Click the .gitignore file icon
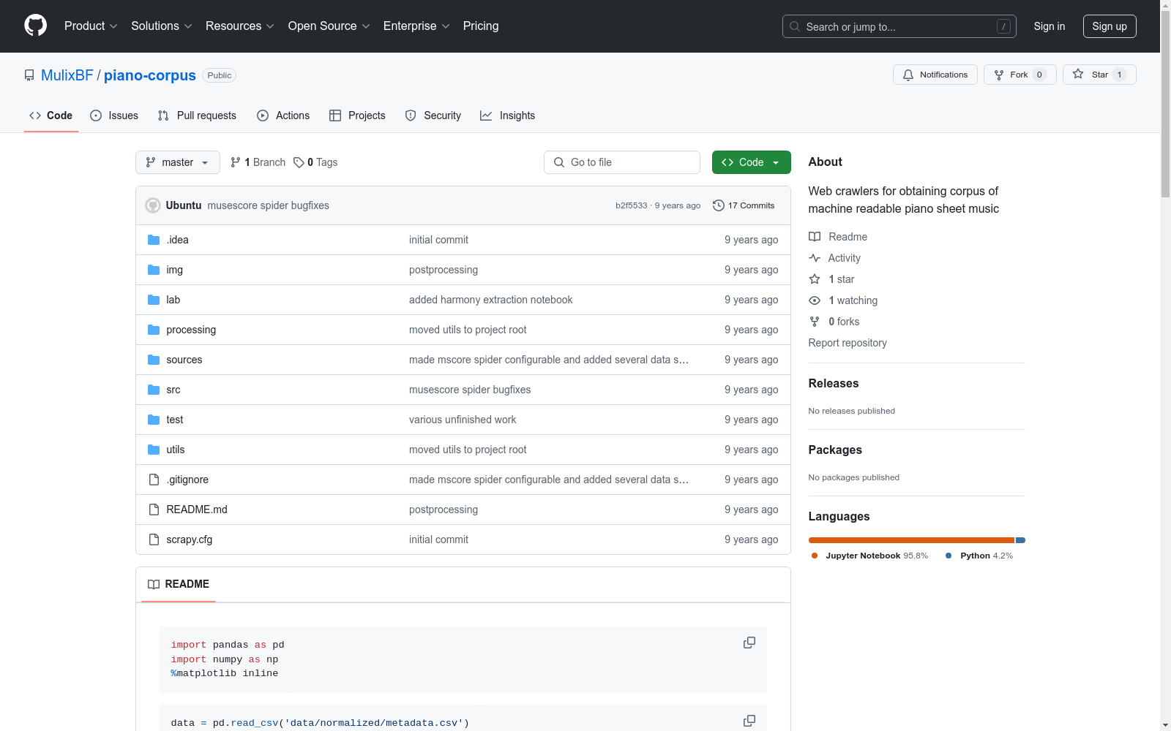 [x=154, y=480]
